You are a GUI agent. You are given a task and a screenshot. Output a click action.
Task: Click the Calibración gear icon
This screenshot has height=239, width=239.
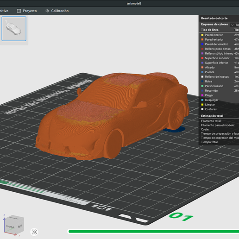[x=47, y=11]
